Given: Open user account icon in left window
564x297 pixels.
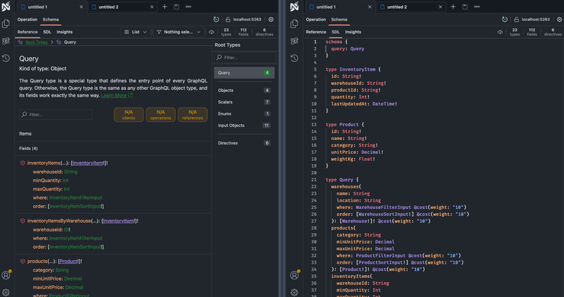Looking at the screenshot, I should click(x=6, y=275).
